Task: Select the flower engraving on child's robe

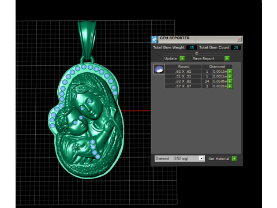Action: (x=76, y=148)
